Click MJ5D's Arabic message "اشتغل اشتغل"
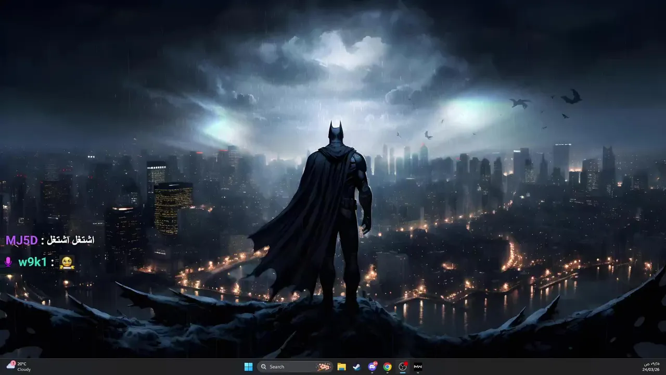This screenshot has width=666, height=375. [x=71, y=240]
